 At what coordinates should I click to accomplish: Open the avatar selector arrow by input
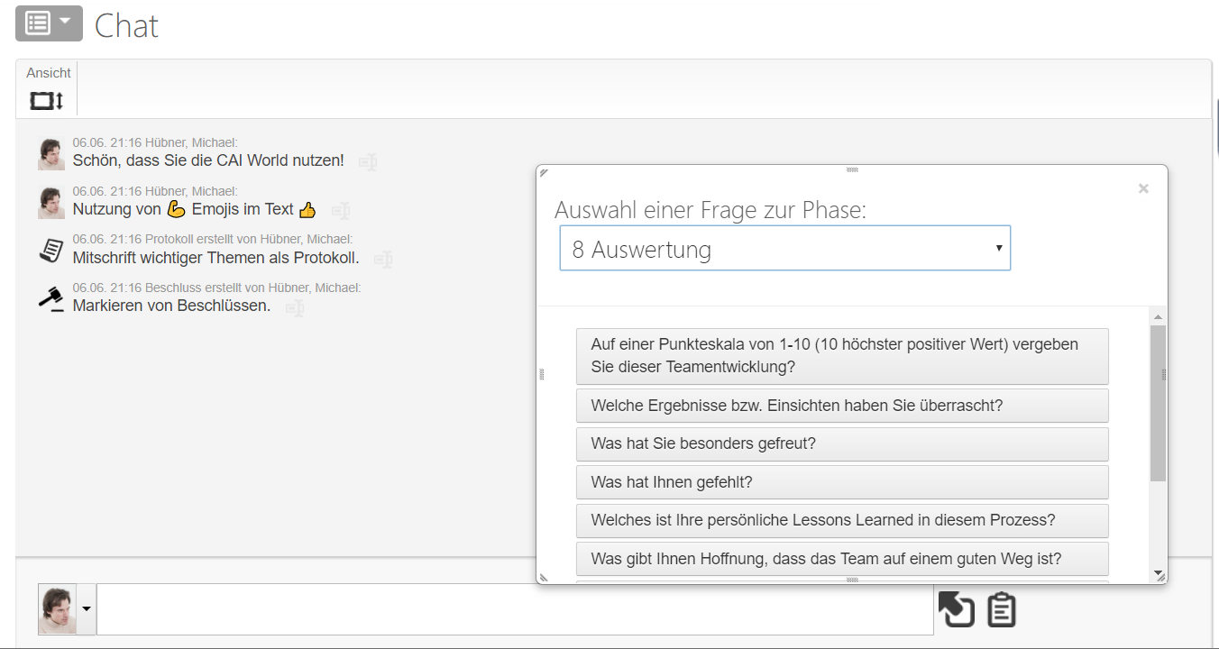[87, 608]
